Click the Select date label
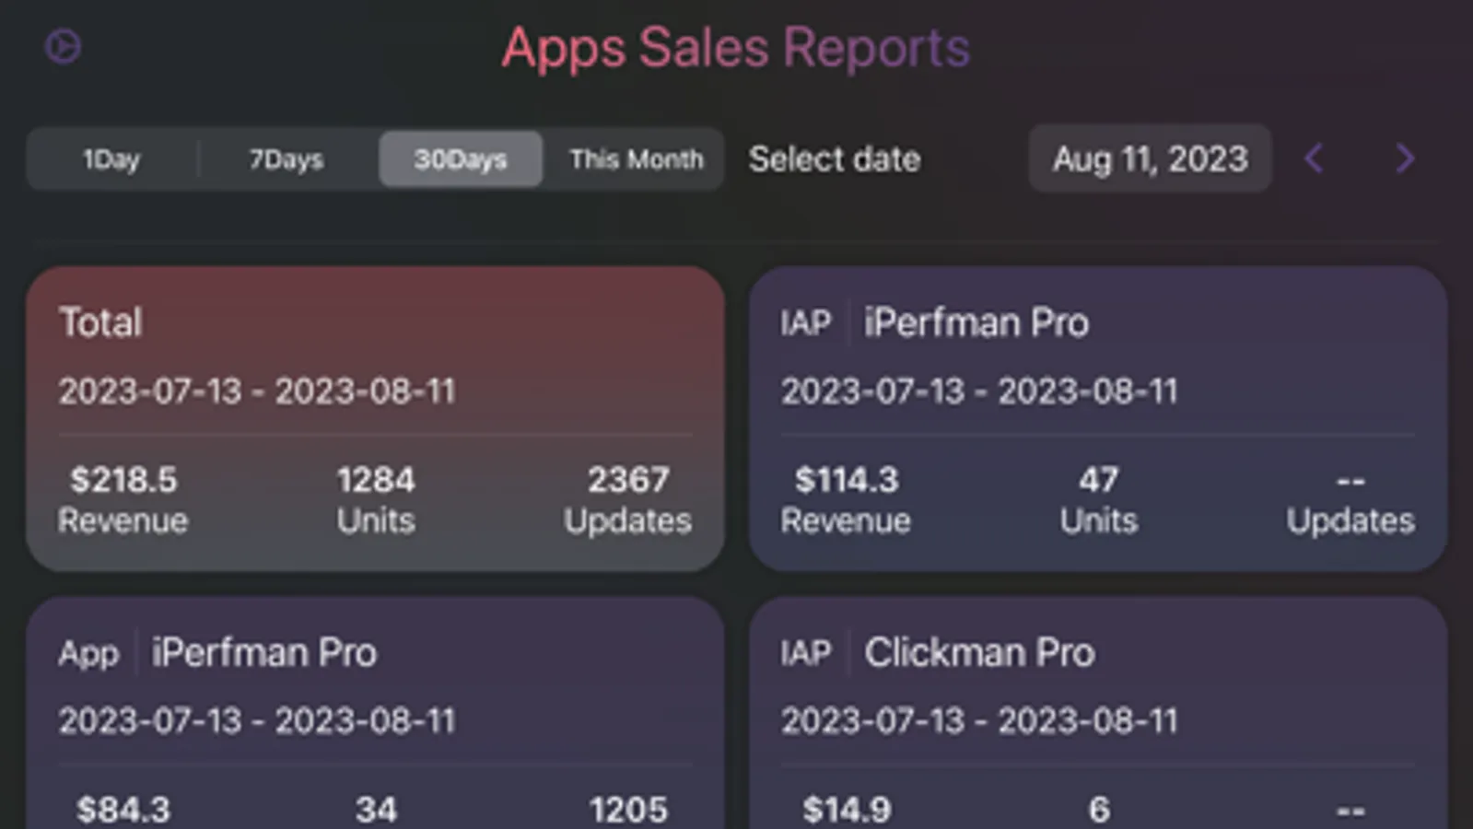The height and width of the screenshot is (829, 1473). pyautogui.click(x=834, y=158)
